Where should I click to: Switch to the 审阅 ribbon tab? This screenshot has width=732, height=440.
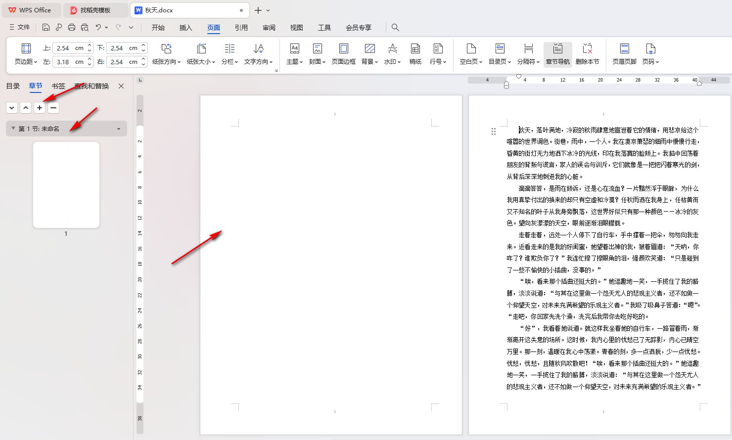pyautogui.click(x=269, y=28)
